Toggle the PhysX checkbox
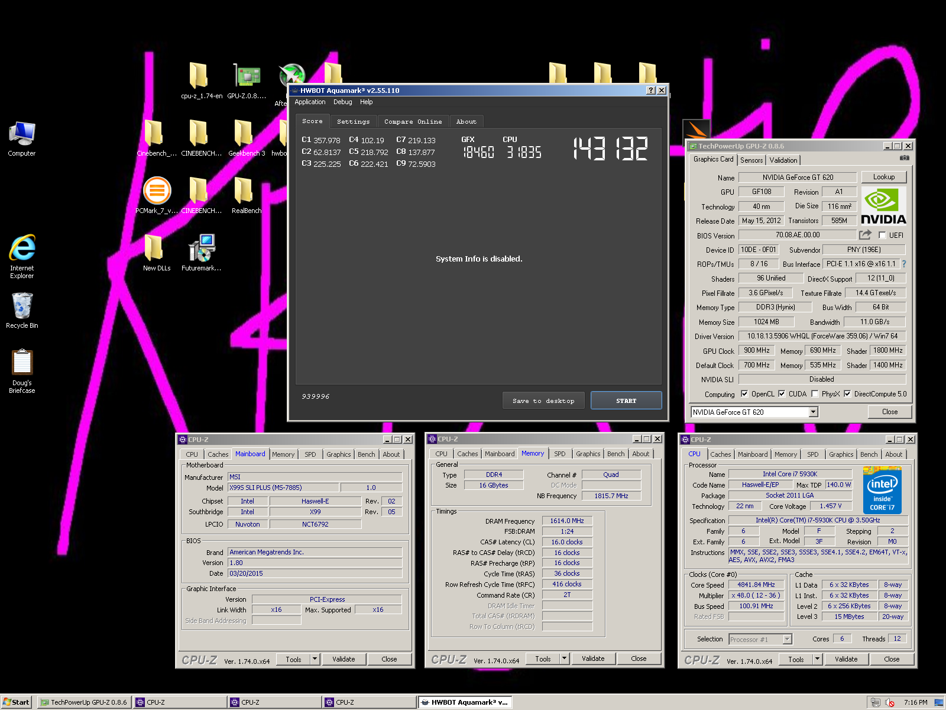The width and height of the screenshot is (946, 710). tap(815, 394)
